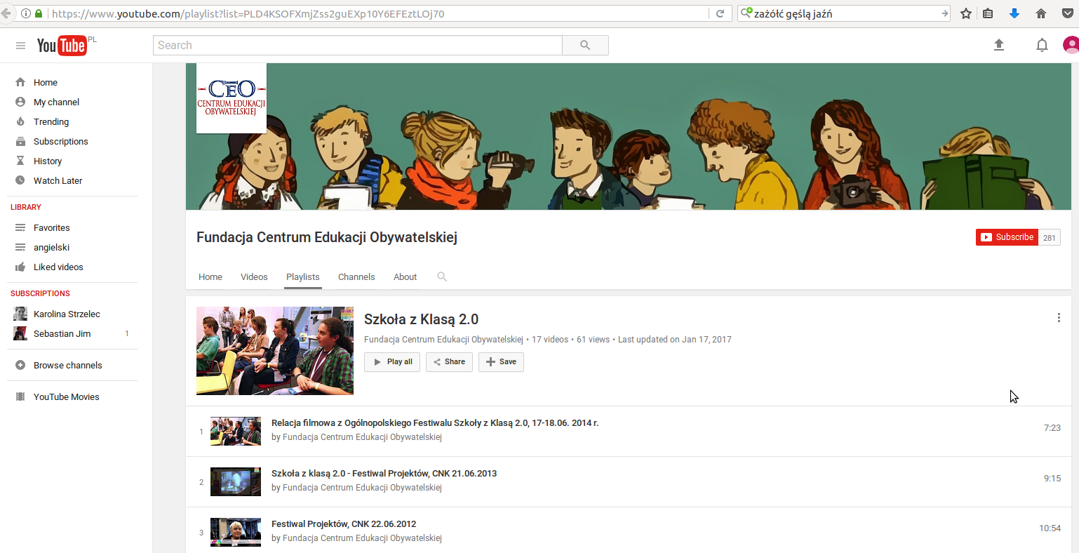Image resolution: width=1079 pixels, height=553 pixels.
Task: Click the Play all button
Action: 392,362
